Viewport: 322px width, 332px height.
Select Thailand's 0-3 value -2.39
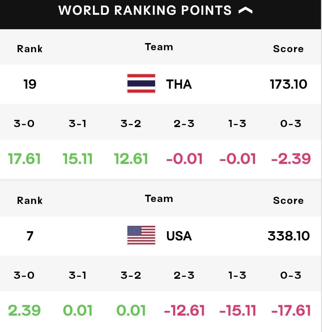(x=291, y=159)
